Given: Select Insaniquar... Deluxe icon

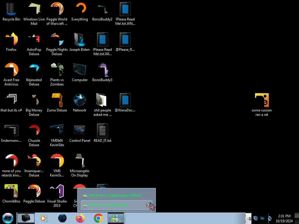Looking at the screenshot, I should tap(34, 166).
